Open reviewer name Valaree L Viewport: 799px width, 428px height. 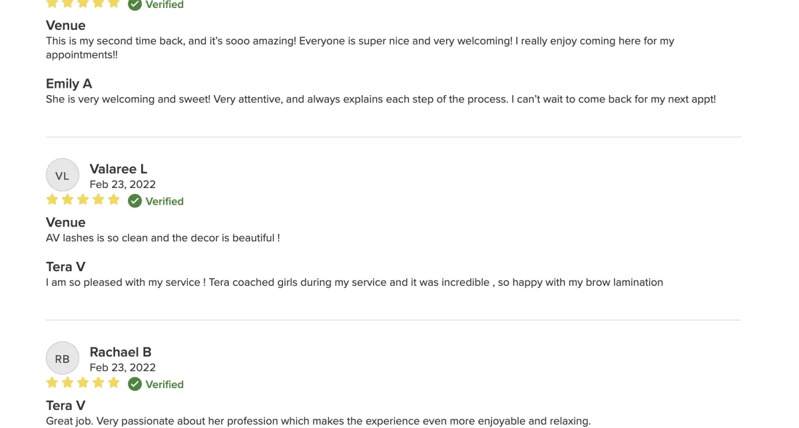pos(119,169)
